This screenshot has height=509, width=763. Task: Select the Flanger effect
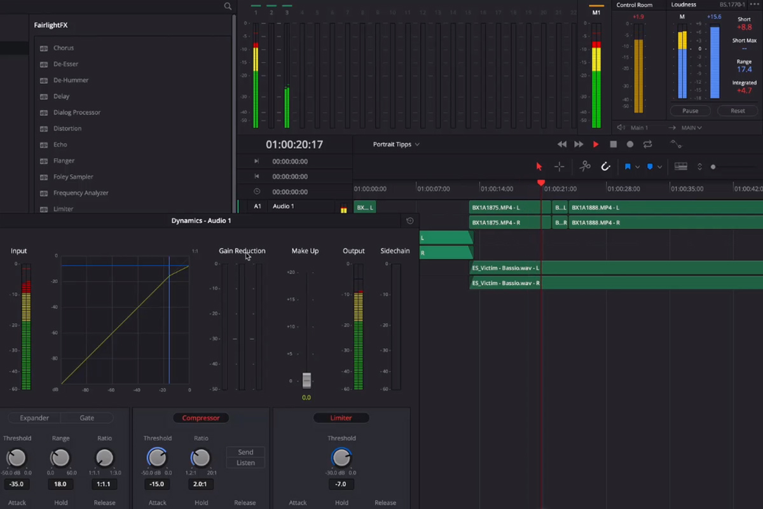click(64, 161)
